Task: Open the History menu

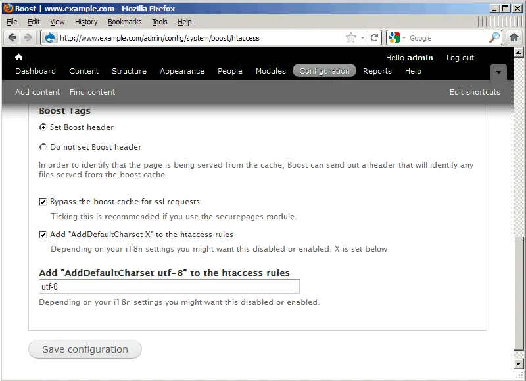Action: pos(86,22)
